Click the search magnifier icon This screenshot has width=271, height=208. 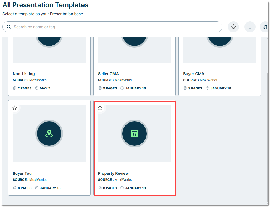pos(9,27)
